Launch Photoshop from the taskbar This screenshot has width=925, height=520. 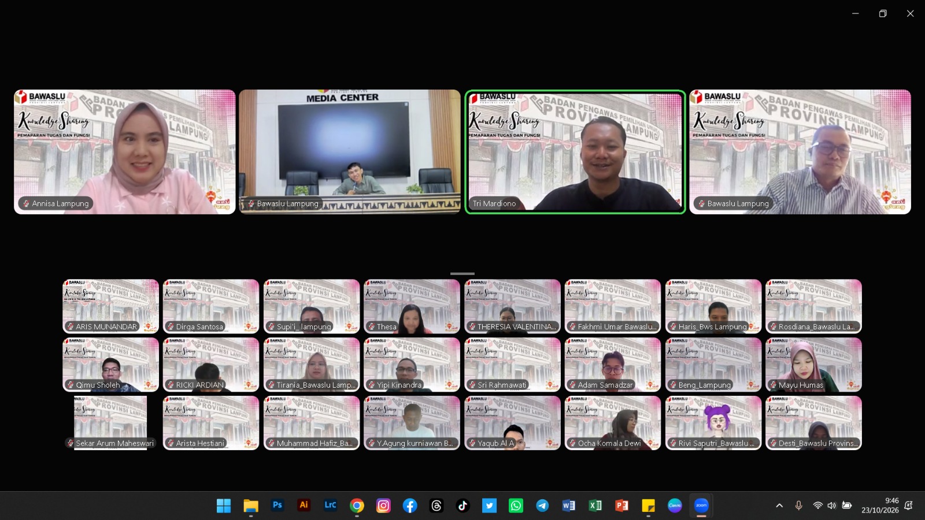[x=277, y=506]
